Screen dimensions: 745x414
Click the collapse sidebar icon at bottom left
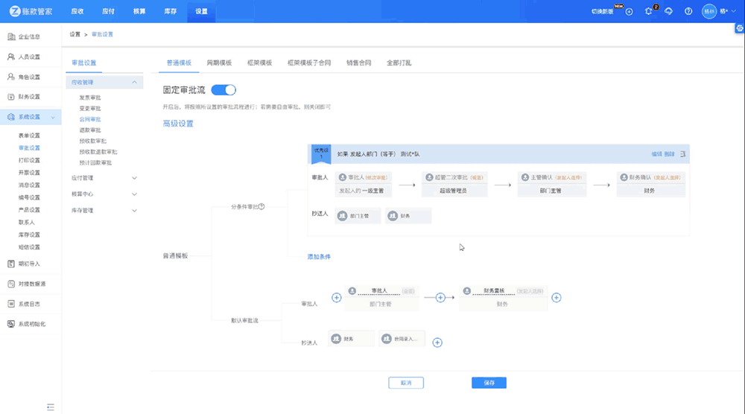point(51,407)
